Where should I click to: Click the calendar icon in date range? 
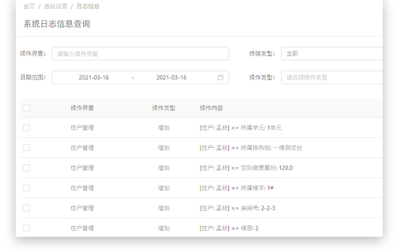coord(220,78)
